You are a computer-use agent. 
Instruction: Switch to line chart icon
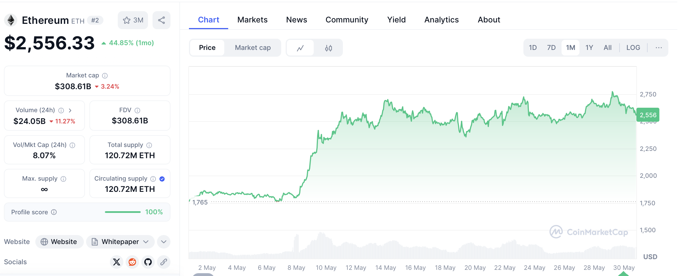coord(300,48)
